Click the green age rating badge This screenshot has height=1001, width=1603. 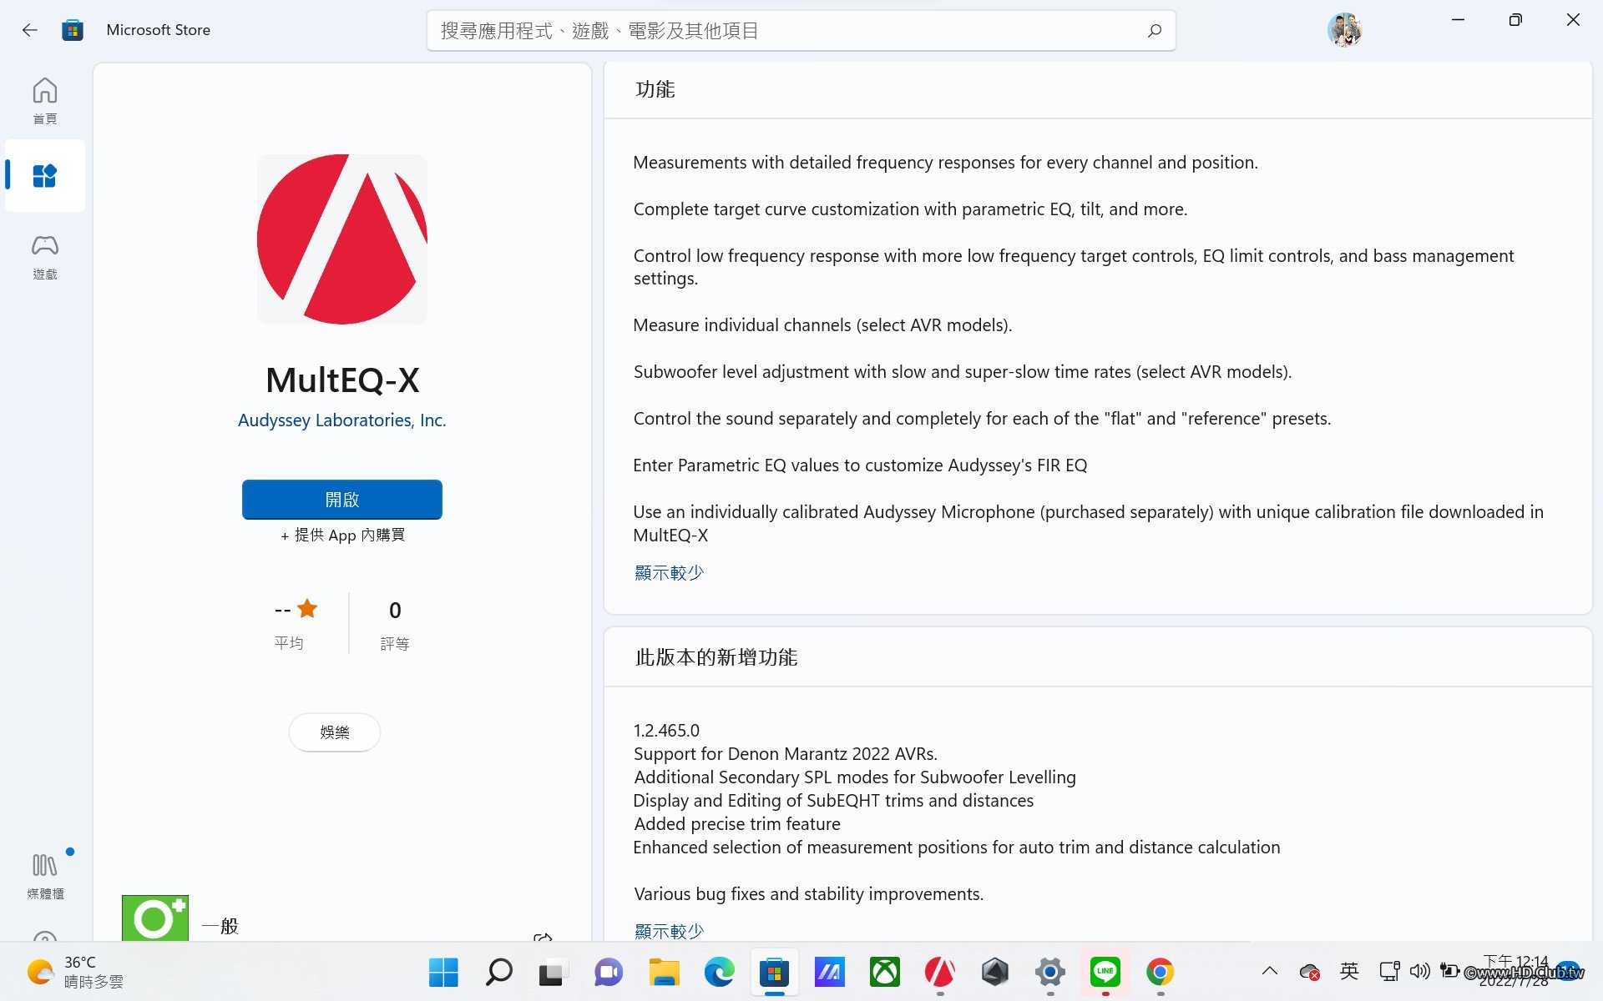pos(155,918)
